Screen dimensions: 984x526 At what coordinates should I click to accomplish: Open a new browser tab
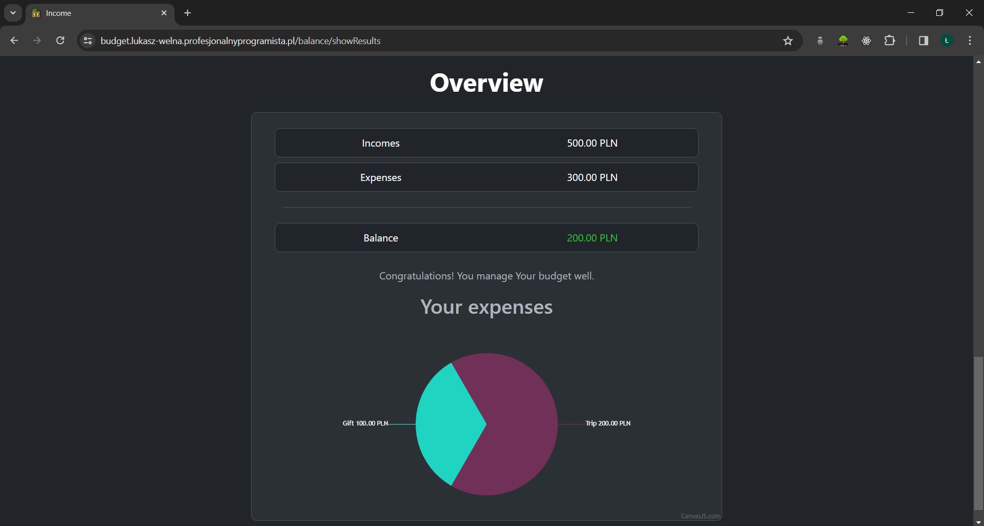(188, 13)
